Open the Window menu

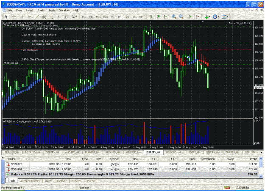pyautogui.click(x=64, y=10)
